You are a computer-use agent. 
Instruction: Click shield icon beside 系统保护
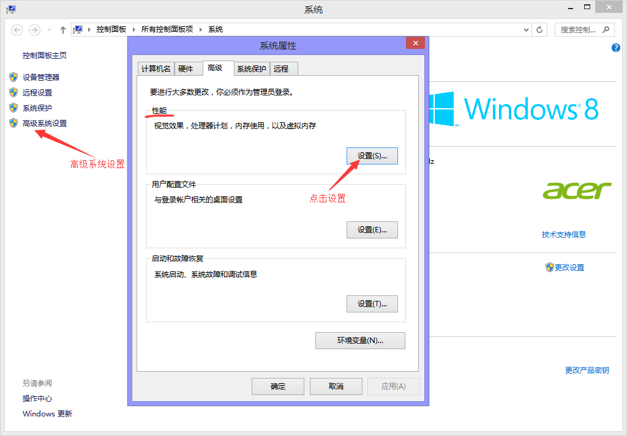point(13,108)
